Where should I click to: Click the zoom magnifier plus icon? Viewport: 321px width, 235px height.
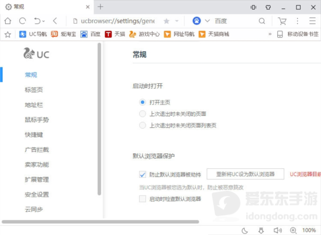pos(293,231)
